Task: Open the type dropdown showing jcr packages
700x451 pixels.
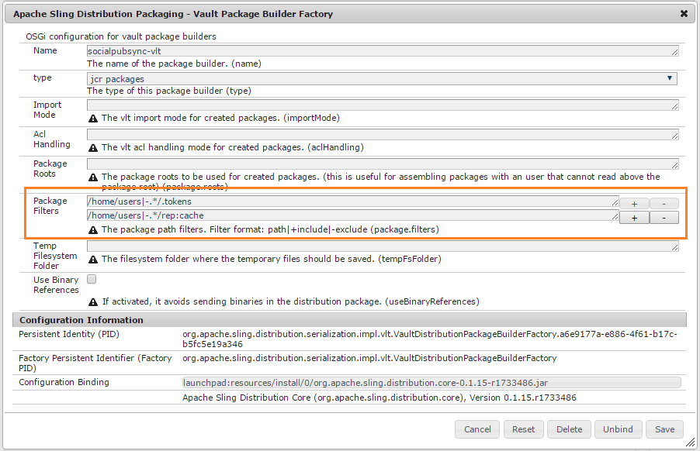Action: pos(382,79)
